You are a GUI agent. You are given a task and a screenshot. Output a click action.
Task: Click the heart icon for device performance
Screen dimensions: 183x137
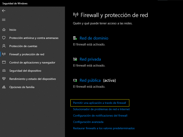tap(4, 79)
